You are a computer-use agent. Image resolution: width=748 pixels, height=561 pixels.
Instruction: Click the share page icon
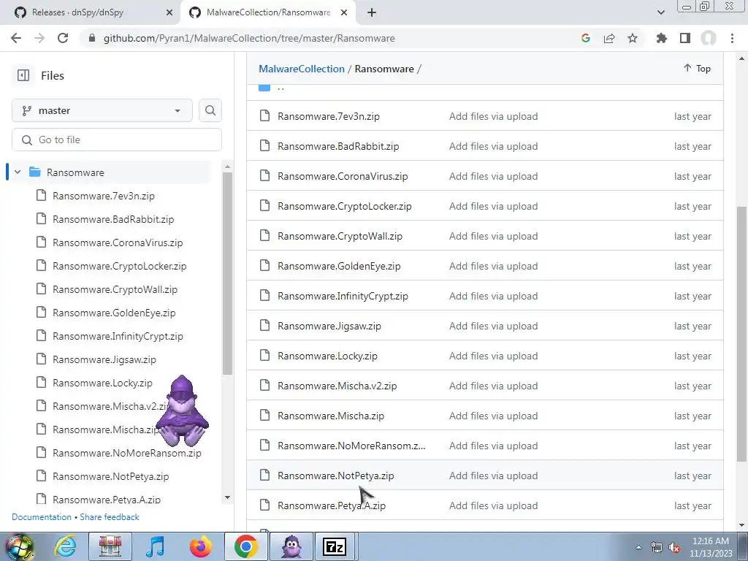pyautogui.click(x=609, y=38)
